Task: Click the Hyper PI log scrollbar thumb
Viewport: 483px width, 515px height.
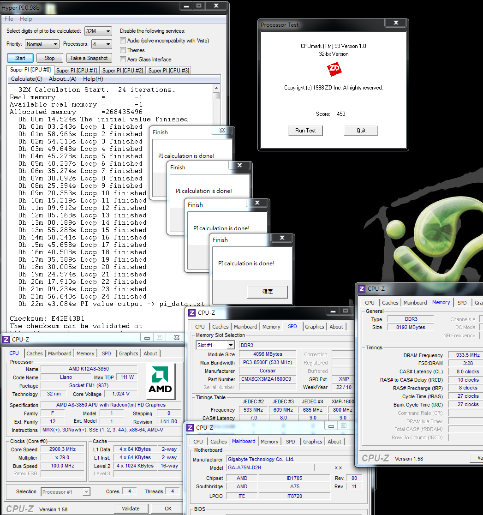Action: (216, 96)
